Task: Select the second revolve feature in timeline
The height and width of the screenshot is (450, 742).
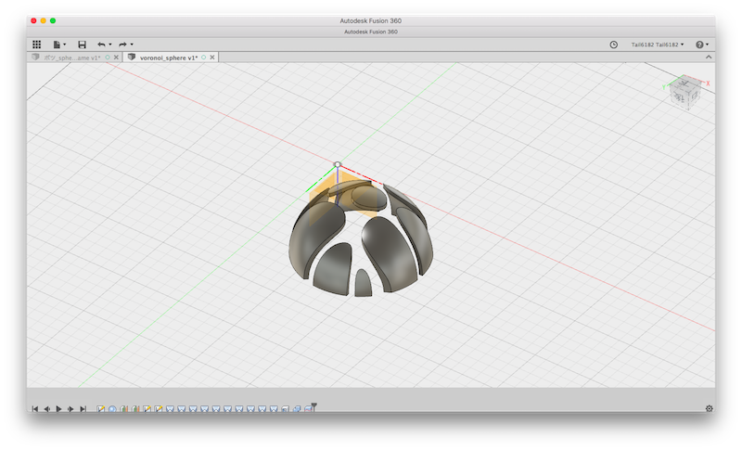Action: click(135, 409)
